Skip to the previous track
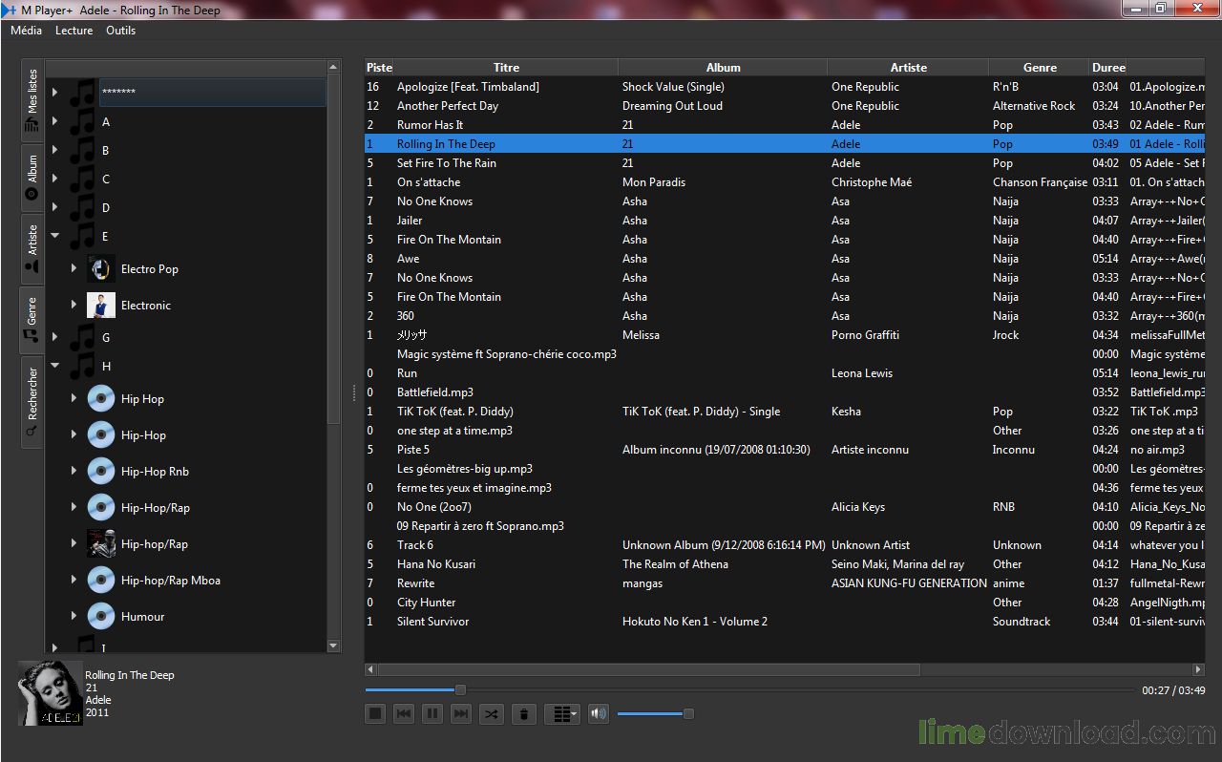This screenshot has height=762, width=1222. [x=404, y=713]
